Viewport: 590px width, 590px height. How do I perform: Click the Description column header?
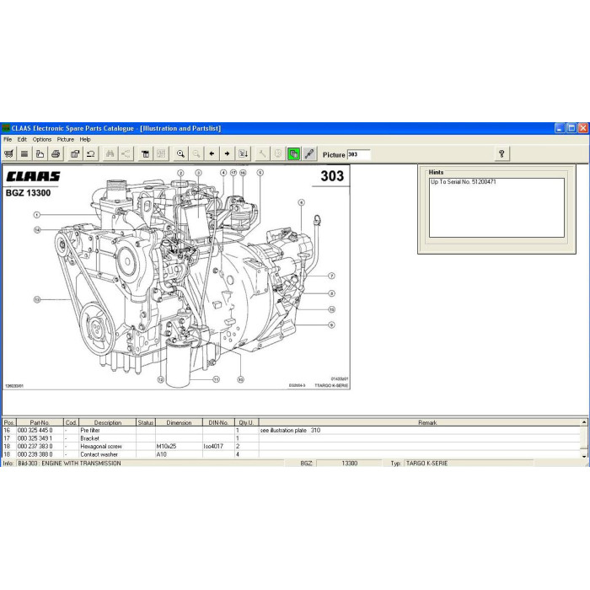[x=108, y=422]
